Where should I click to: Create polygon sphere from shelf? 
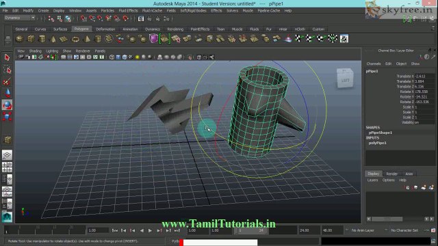click(x=19, y=39)
